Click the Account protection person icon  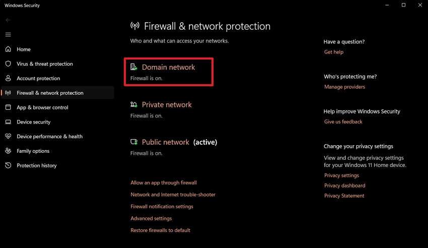pyautogui.click(x=8, y=79)
